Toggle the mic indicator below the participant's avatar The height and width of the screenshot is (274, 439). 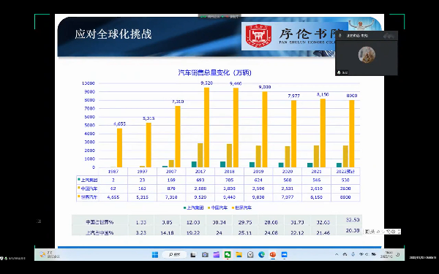point(339,72)
